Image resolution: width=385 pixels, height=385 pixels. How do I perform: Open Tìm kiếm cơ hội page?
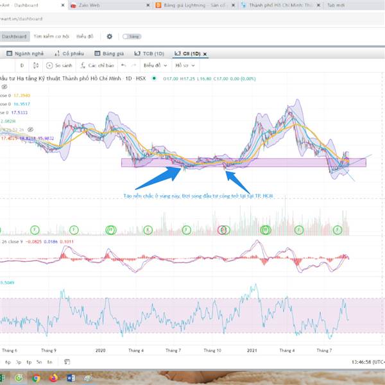[51, 37]
